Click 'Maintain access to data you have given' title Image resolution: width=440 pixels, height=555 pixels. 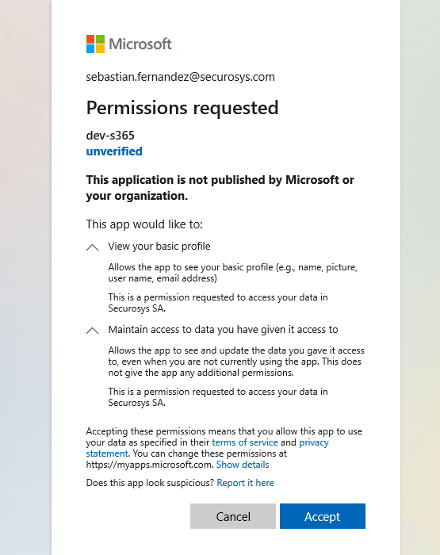click(223, 330)
